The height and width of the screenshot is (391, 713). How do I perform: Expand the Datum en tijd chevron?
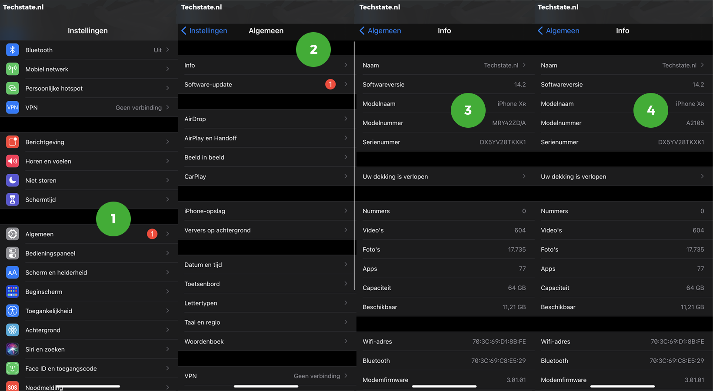coord(346,264)
